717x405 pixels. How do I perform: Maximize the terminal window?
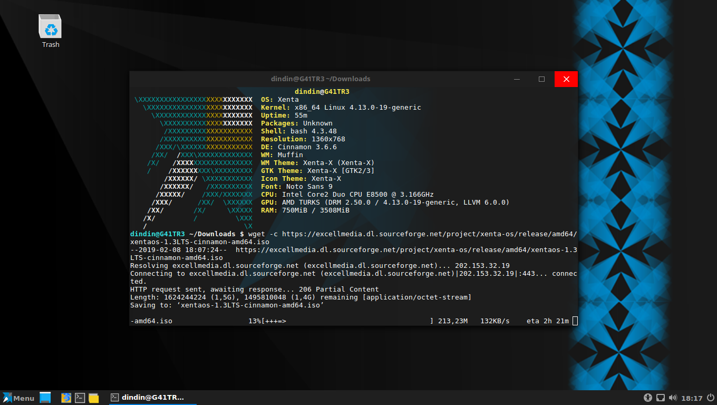pos(541,79)
